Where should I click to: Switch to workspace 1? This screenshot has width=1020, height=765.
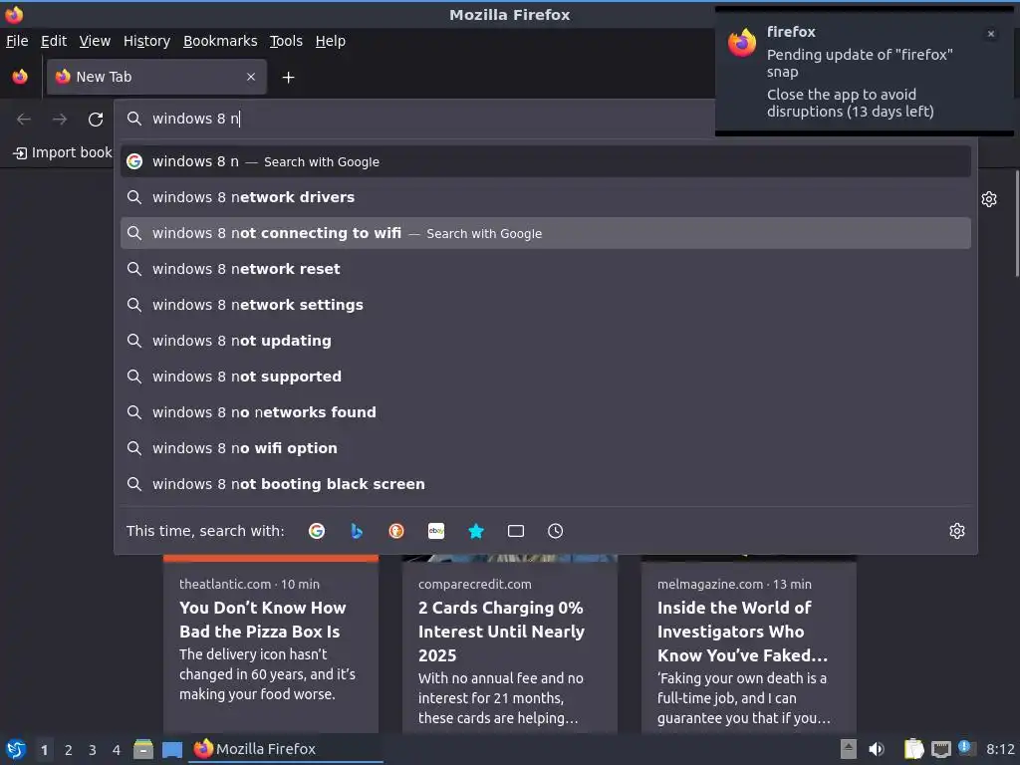(44, 750)
